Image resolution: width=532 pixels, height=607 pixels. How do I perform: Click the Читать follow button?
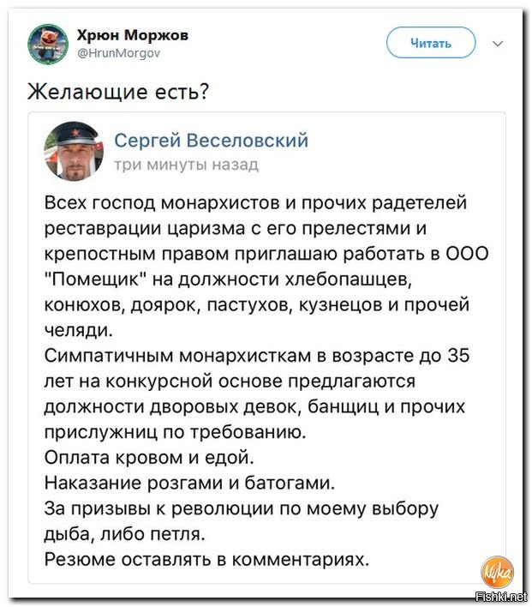(x=431, y=43)
